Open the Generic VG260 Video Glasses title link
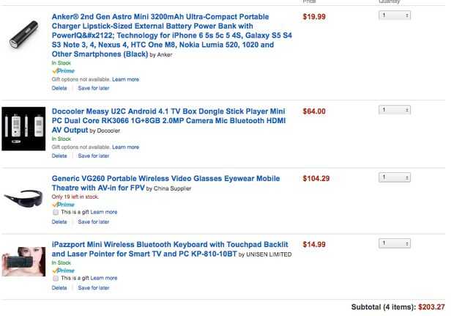Screen dimensions: 454x316 pos(165,178)
